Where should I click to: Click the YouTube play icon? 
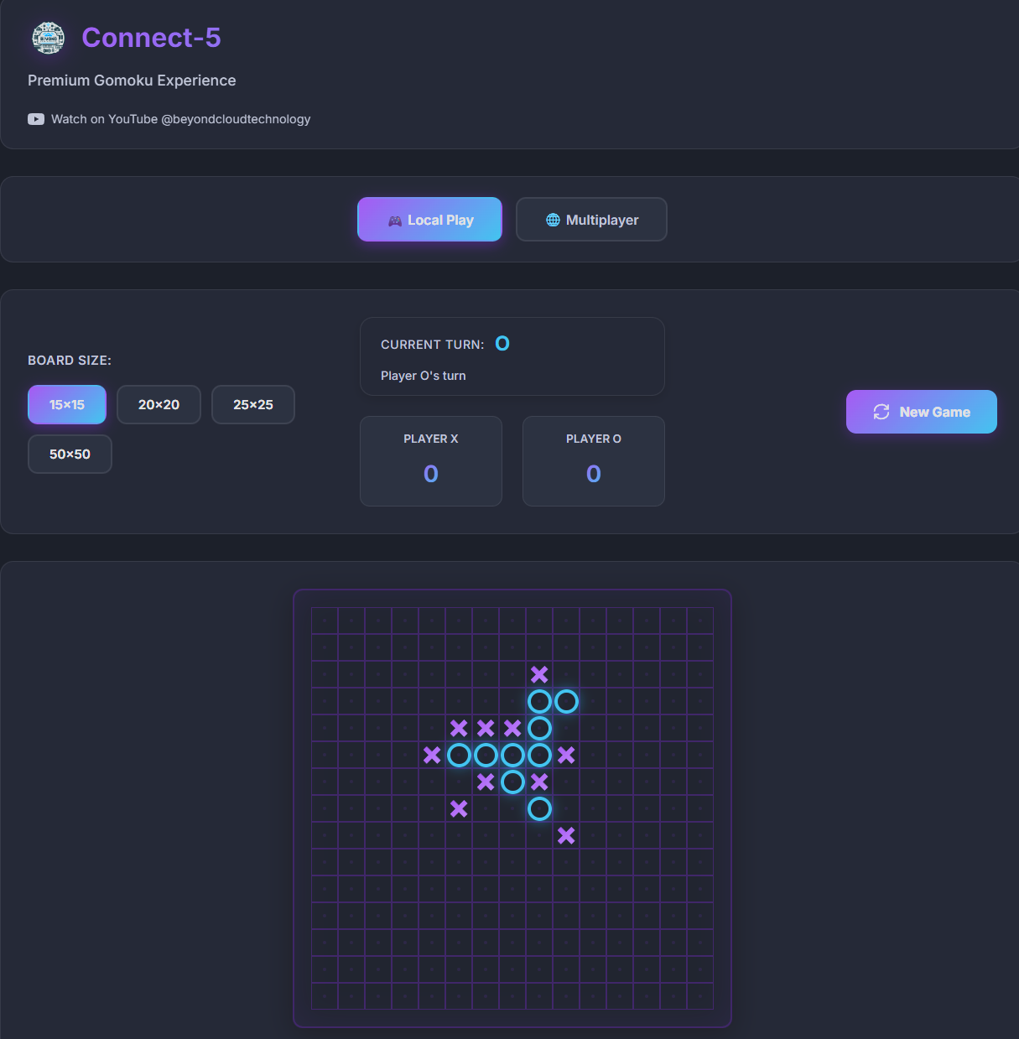point(36,119)
